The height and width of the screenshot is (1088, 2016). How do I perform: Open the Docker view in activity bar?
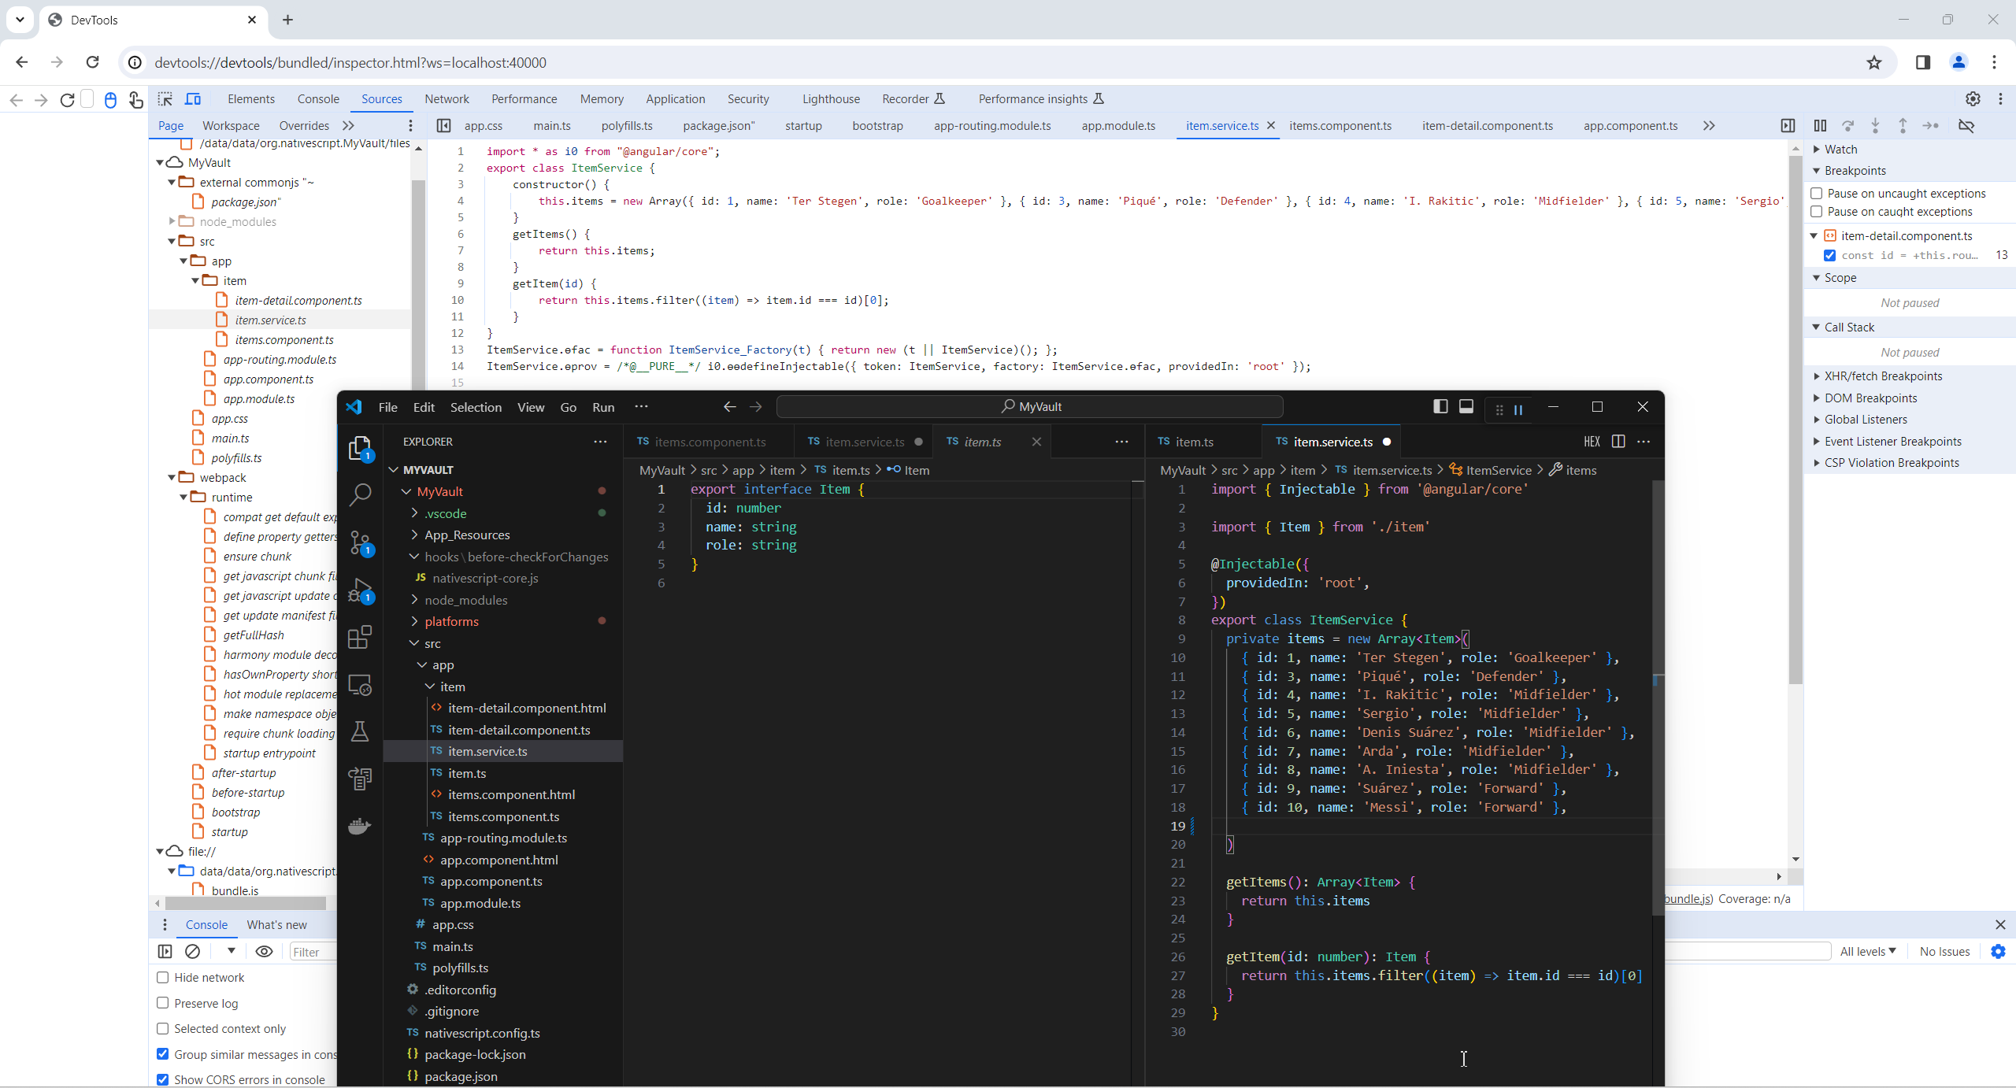[360, 826]
